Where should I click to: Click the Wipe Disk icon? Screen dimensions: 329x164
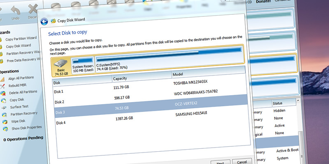[5, 122]
